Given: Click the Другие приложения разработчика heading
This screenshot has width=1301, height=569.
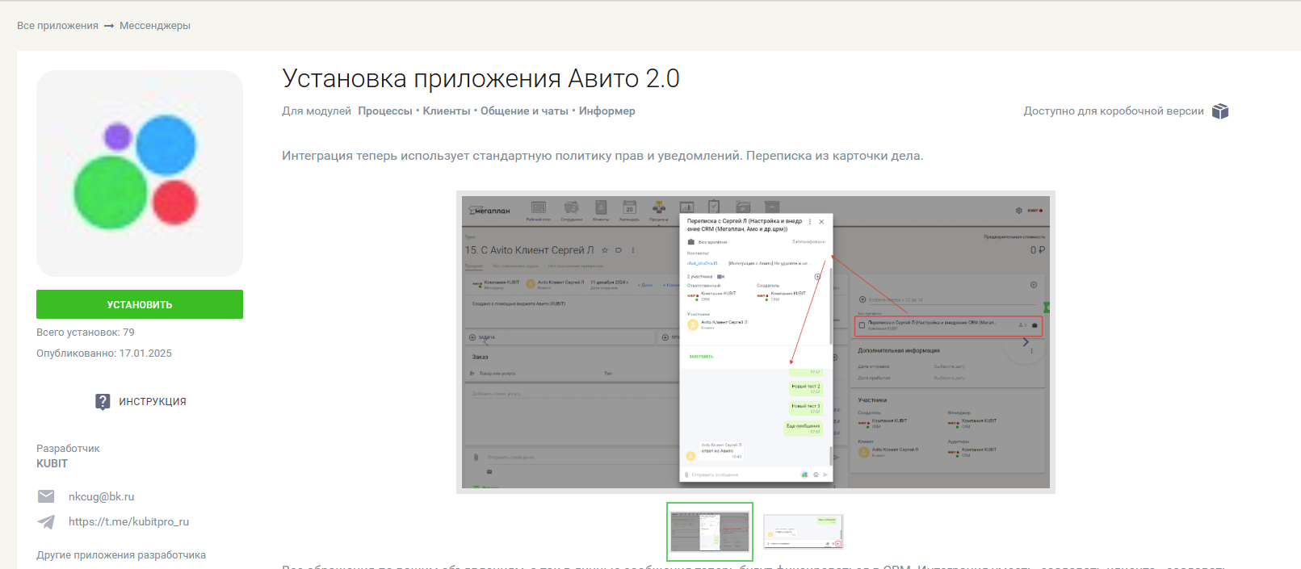Looking at the screenshot, I should tap(121, 555).
